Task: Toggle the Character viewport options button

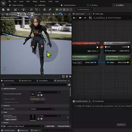Action: 37,14
